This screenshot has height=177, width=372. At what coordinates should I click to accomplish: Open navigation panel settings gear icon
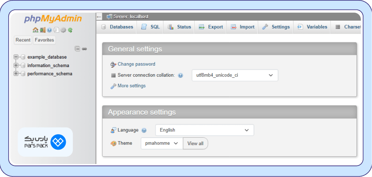(x=63, y=30)
